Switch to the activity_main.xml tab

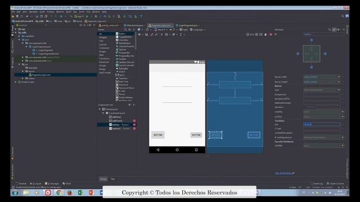[x=110, y=25]
